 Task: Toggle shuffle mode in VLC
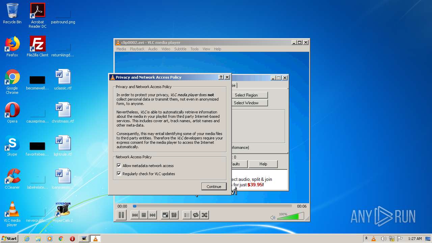pyautogui.click(x=204, y=215)
